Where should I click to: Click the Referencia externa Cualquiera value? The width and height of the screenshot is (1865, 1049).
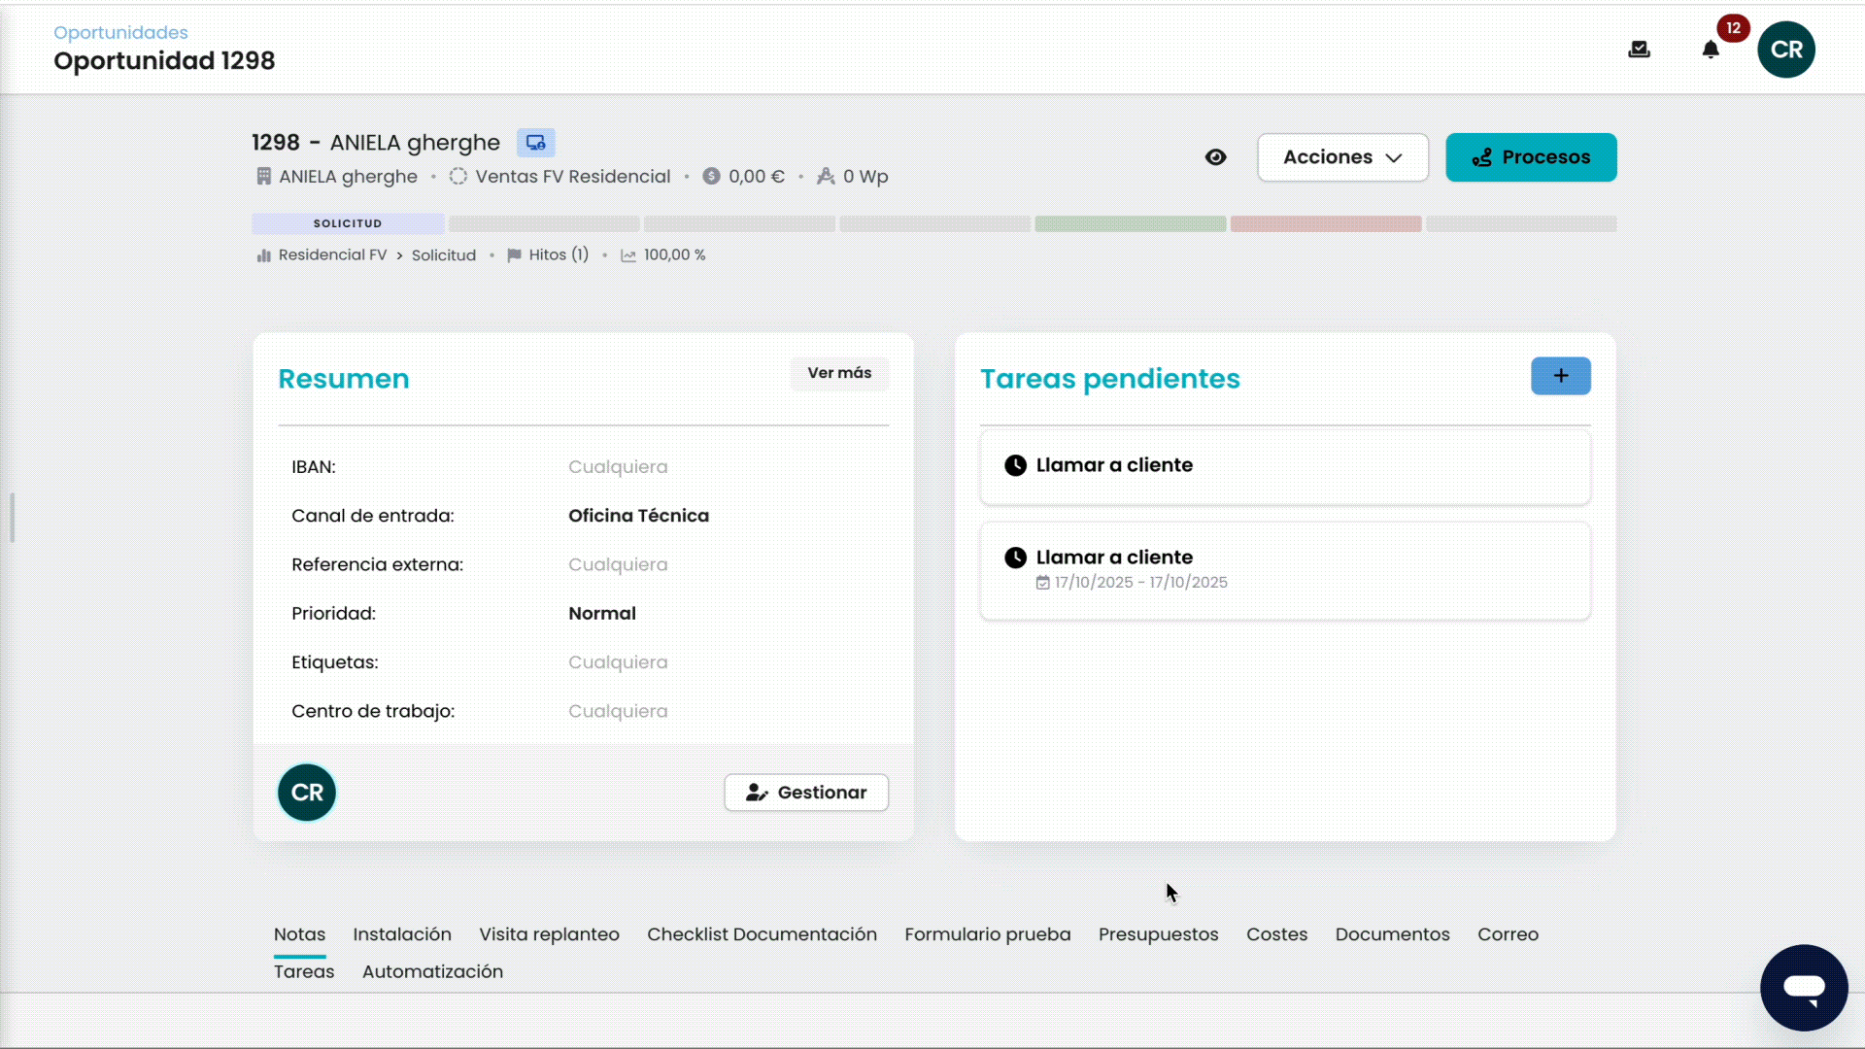pyautogui.click(x=618, y=565)
